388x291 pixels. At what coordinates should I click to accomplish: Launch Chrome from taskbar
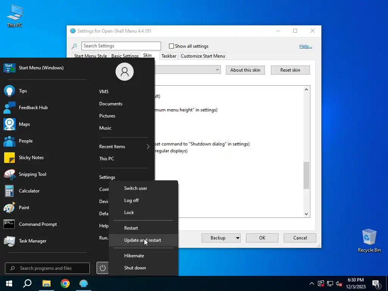pyautogui.click(x=65, y=283)
